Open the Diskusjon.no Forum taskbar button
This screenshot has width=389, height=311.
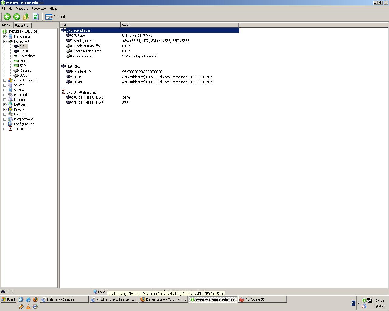coord(163,299)
